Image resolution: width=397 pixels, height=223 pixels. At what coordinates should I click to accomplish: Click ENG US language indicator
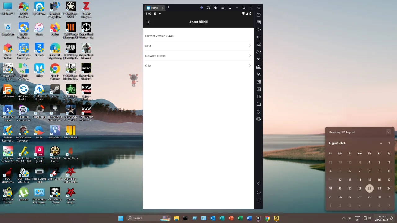(x=357, y=218)
